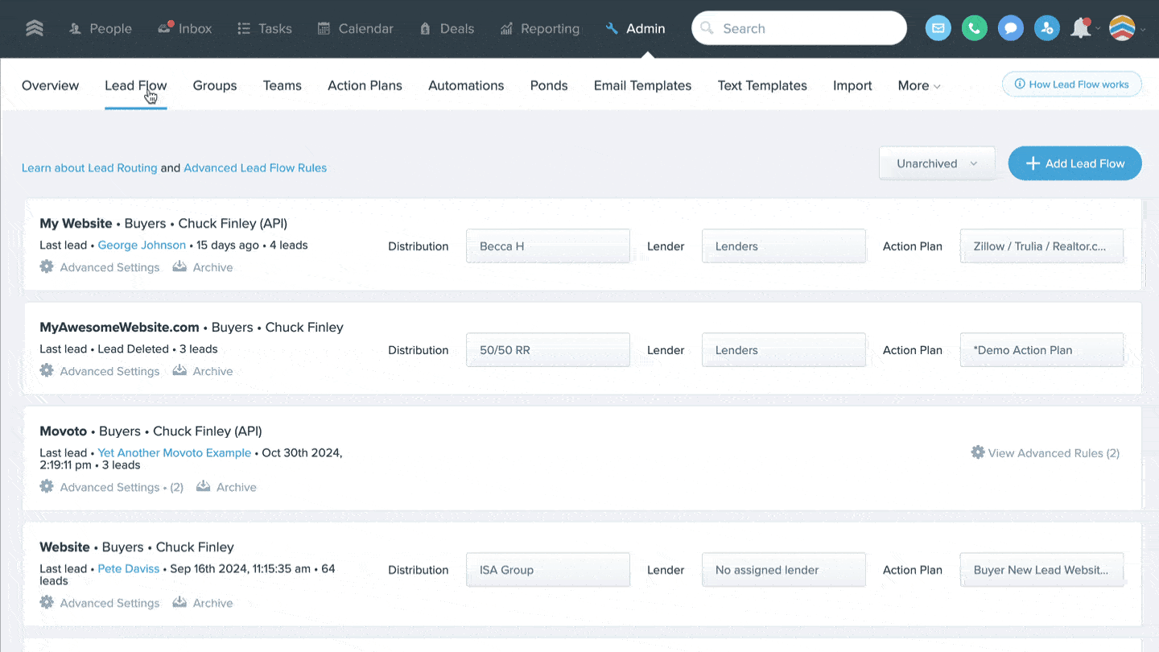
Task: Open the user profile avatar menu
Action: click(x=1122, y=29)
